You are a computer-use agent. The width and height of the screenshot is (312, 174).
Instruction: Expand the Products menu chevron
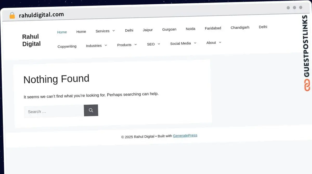click(x=135, y=44)
